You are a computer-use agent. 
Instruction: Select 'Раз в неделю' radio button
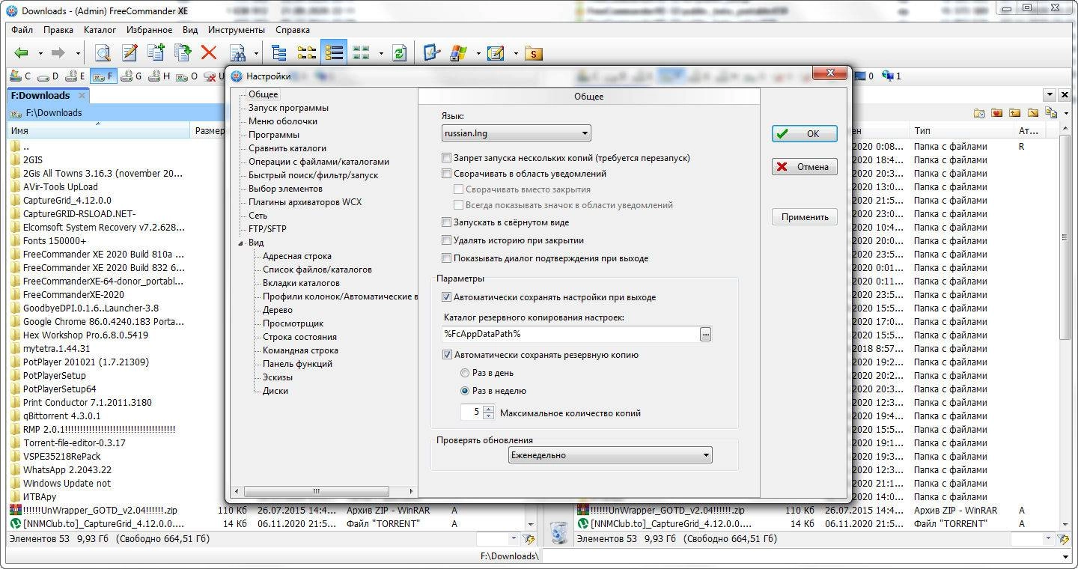pos(465,391)
